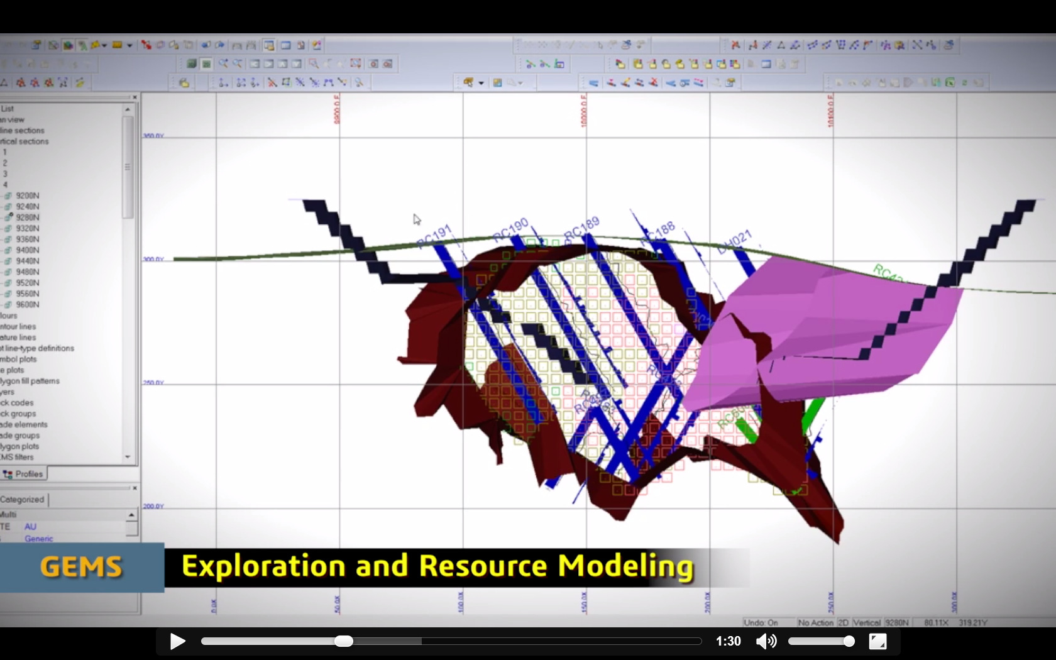Select the AU attribute in the Profiles panel

(30, 527)
